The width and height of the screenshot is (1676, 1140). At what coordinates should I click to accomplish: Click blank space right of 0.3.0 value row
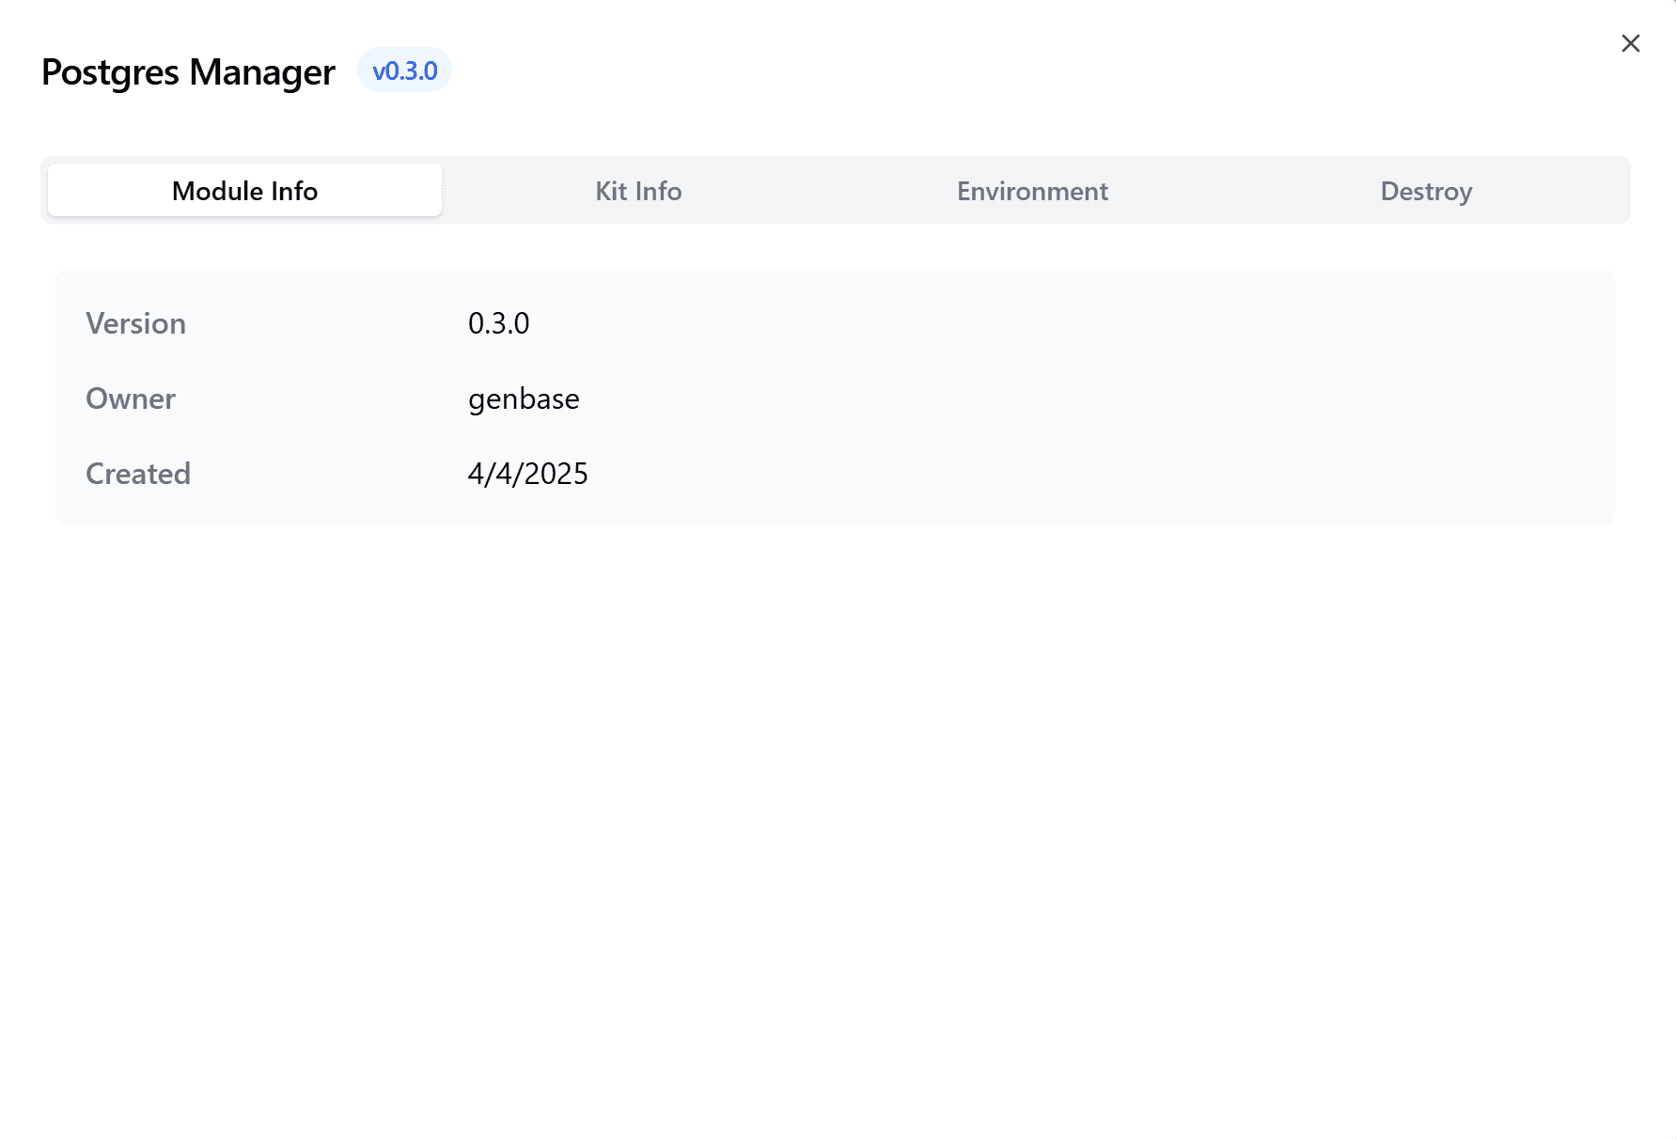[1062, 323]
